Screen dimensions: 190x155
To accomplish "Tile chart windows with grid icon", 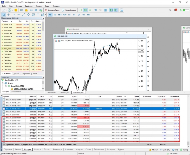I will (106, 10).
